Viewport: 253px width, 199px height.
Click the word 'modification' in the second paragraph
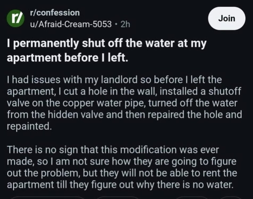click(148, 150)
